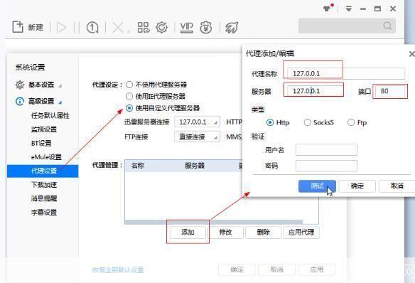
Task: Select the Socks5 proxy type radio
Action: 307,122
